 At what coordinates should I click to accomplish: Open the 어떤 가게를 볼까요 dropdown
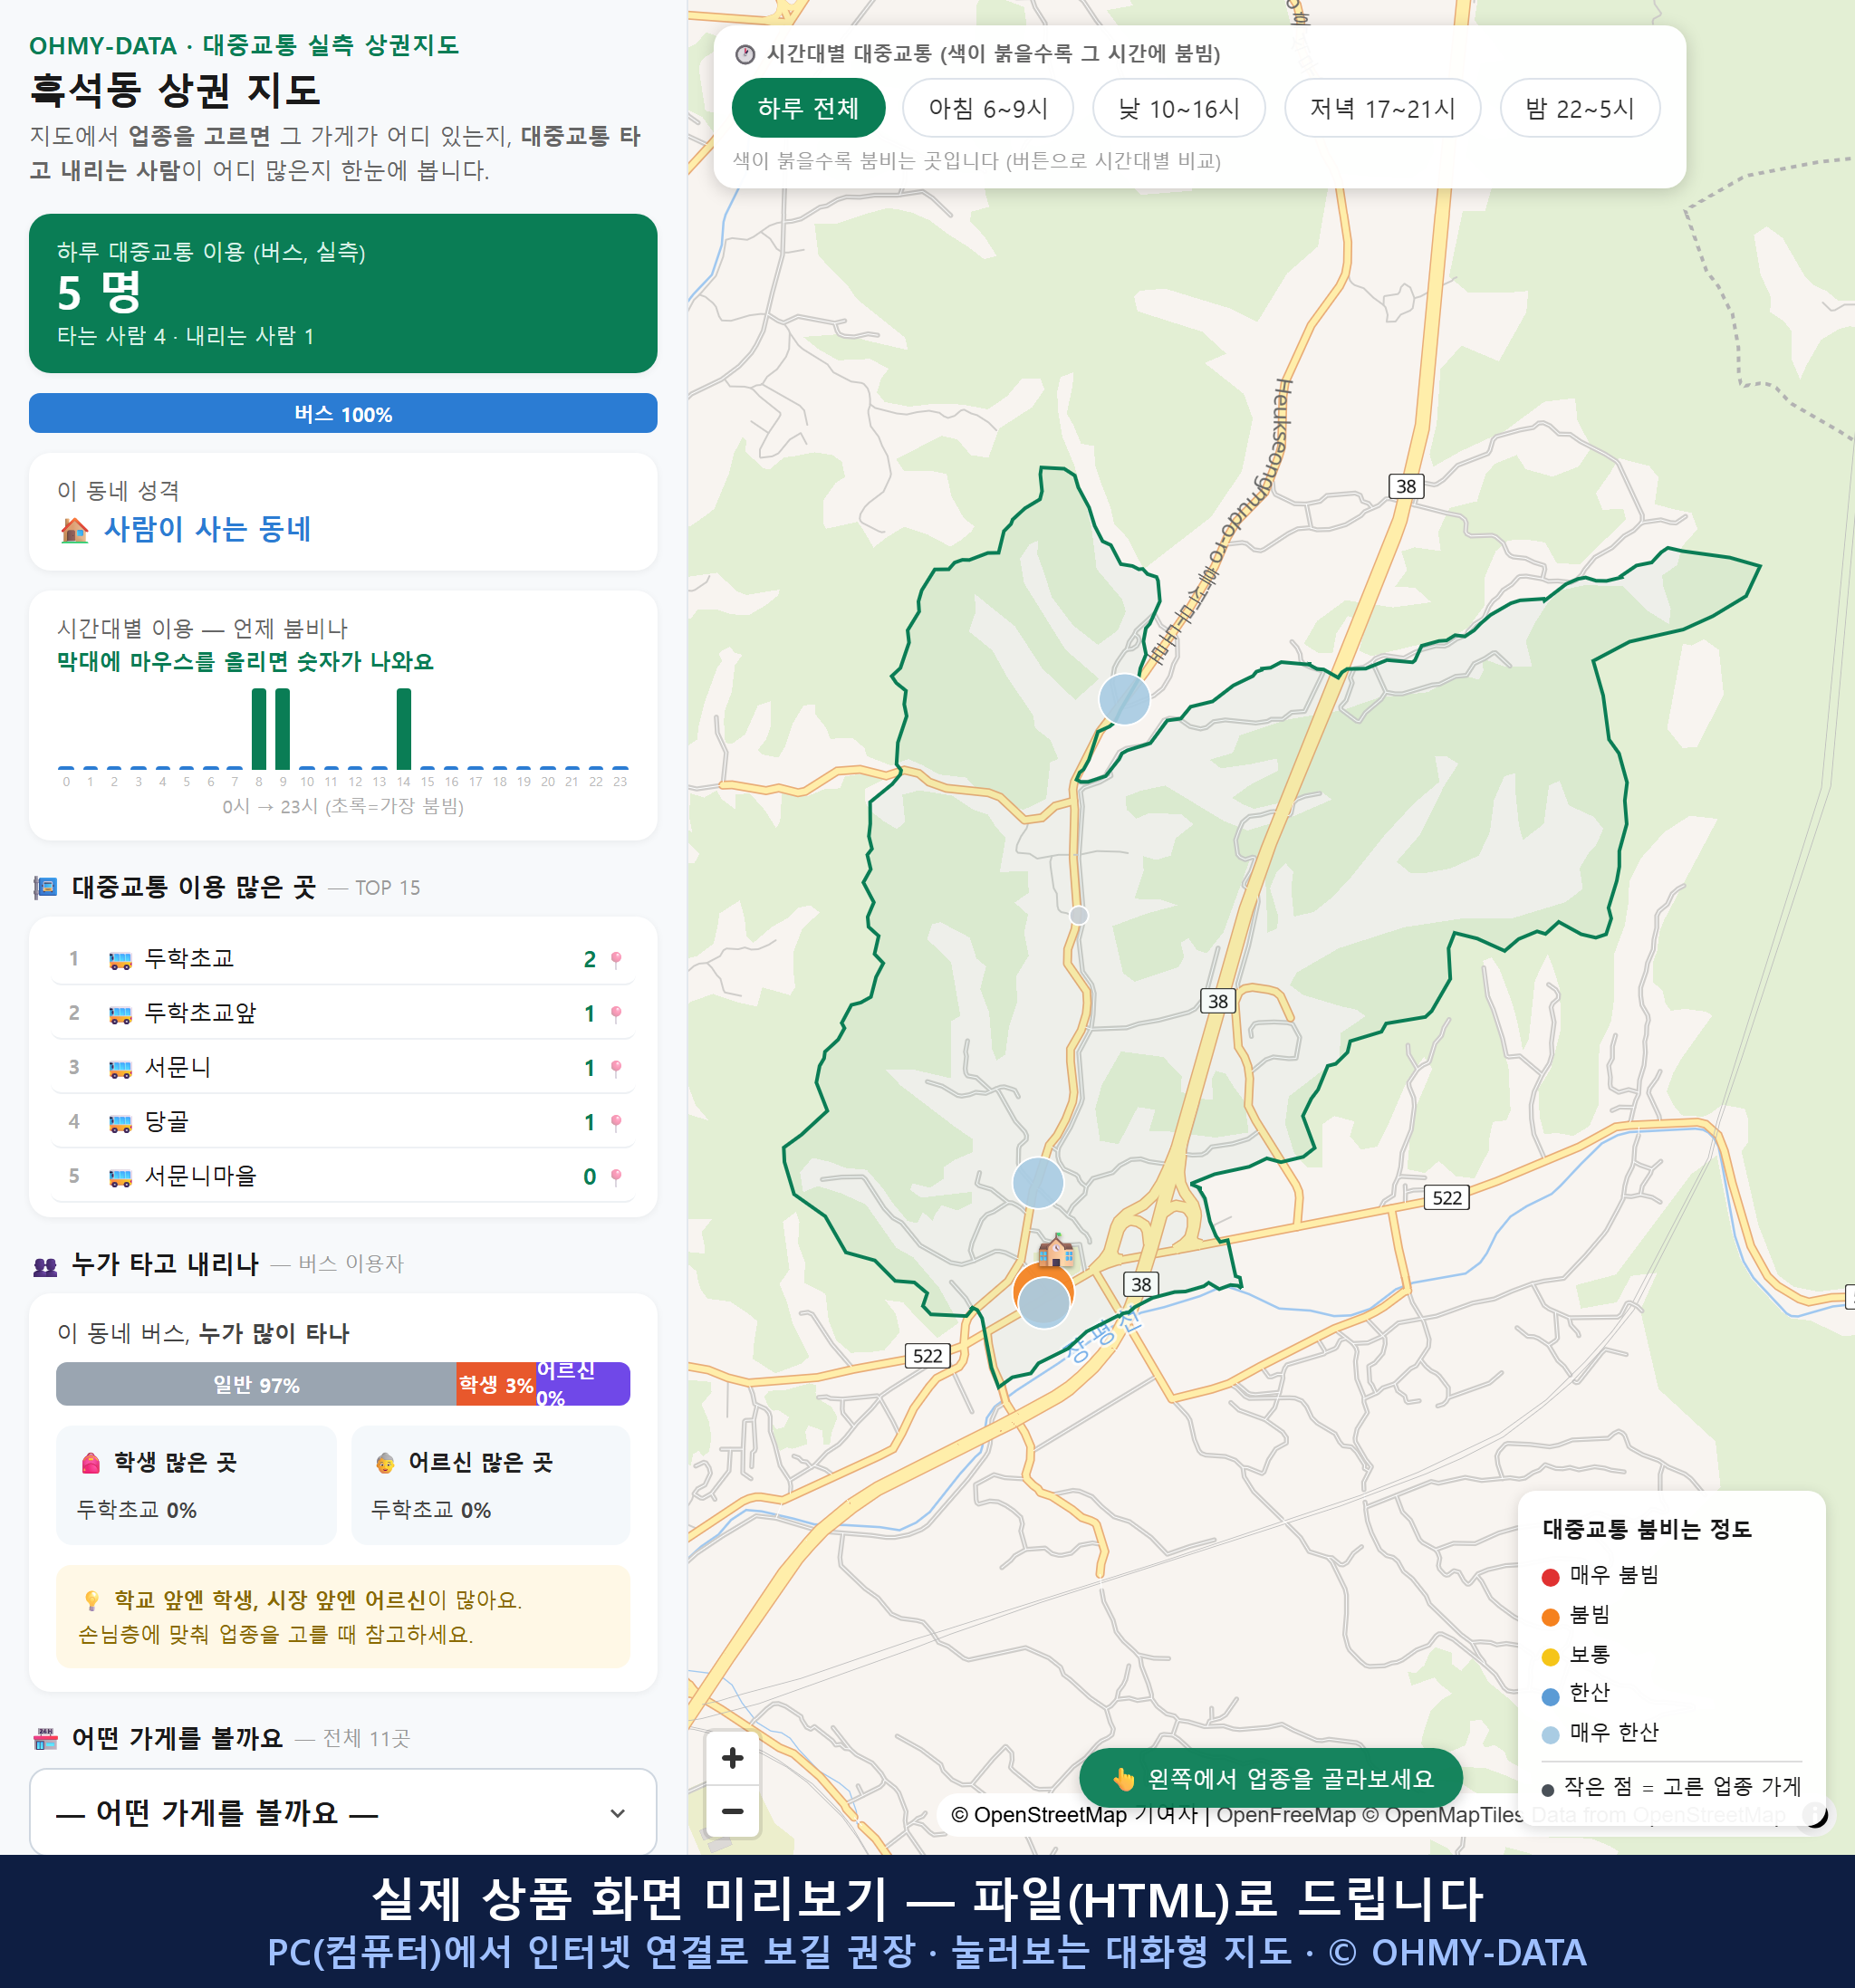coord(343,1812)
